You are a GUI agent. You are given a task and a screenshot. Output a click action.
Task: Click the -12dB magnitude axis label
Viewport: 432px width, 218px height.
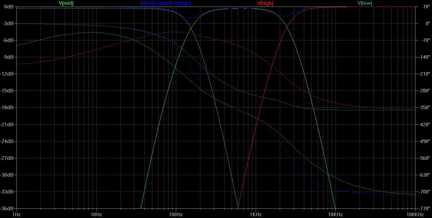[x=7, y=74]
